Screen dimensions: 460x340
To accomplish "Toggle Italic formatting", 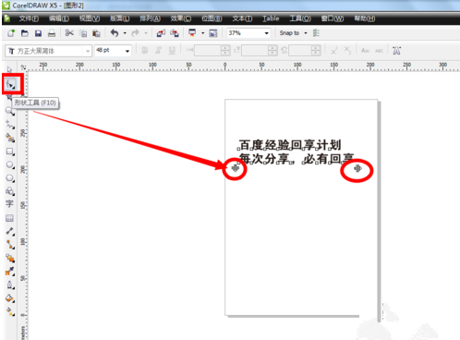I will click(158, 50).
